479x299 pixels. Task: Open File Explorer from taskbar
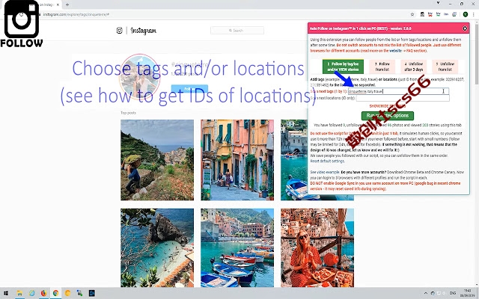click(19, 293)
